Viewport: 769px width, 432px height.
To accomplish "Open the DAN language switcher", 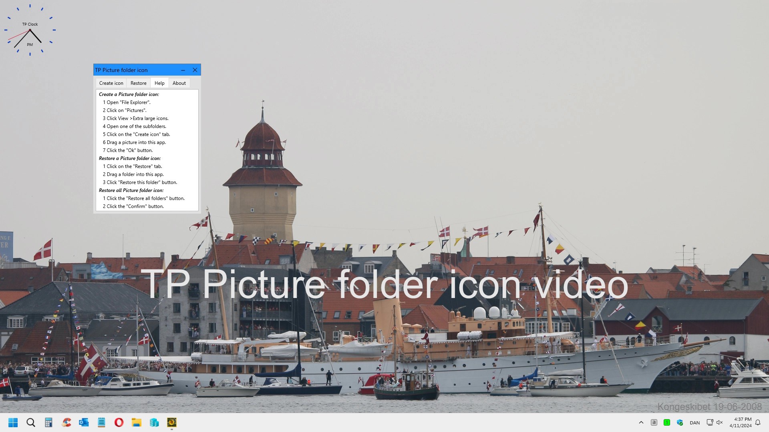I will tap(695, 423).
